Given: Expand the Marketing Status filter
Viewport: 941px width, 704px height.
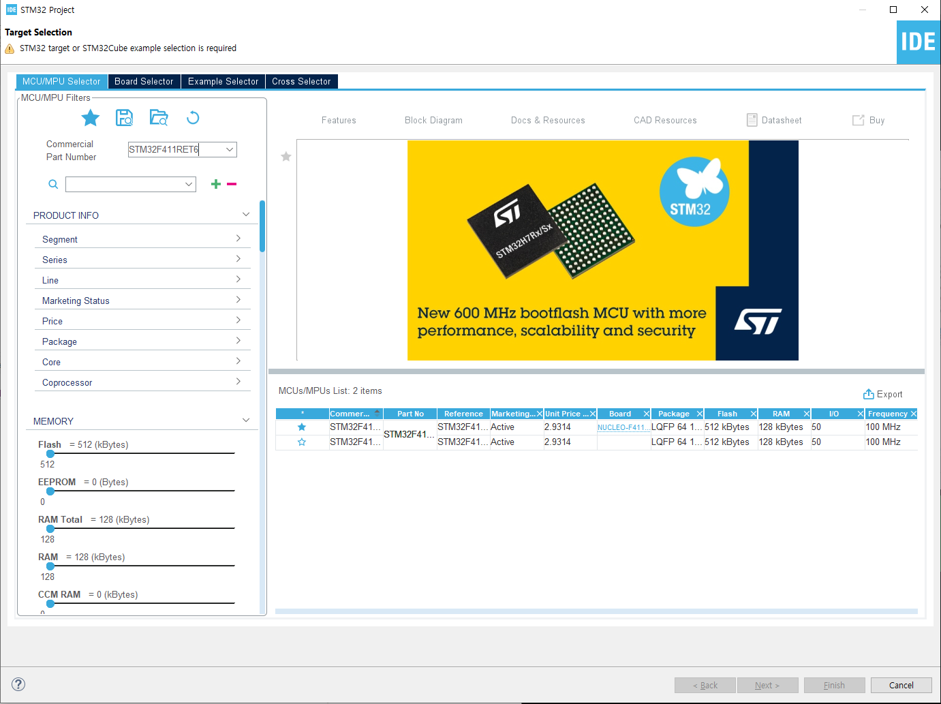Looking at the screenshot, I should pos(238,300).
